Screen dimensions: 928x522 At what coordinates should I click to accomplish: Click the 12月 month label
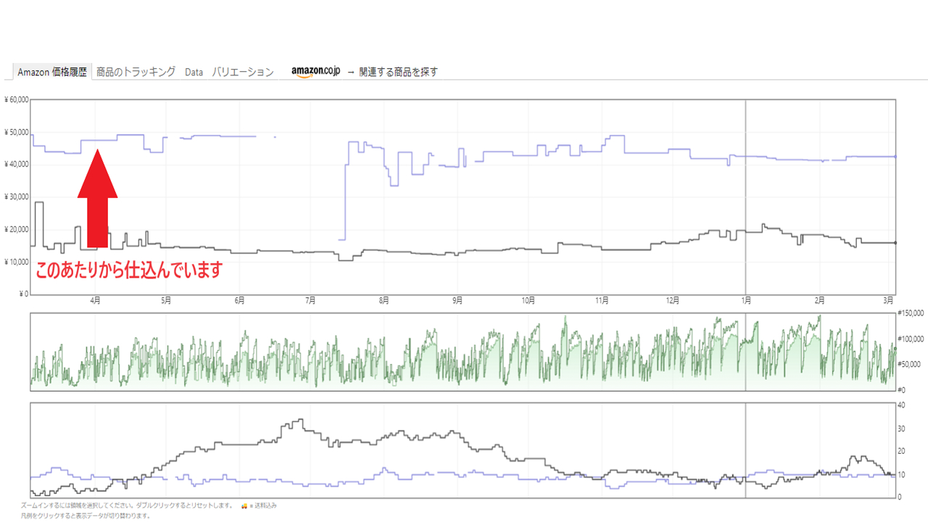pos(672,300)
